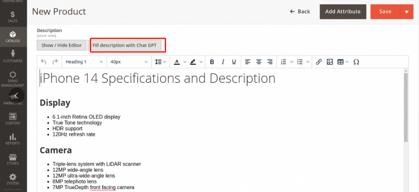Click '8MP telephoto lens' bullet
The height and width of the screenshot is (192, 419).
click(75, 181)
